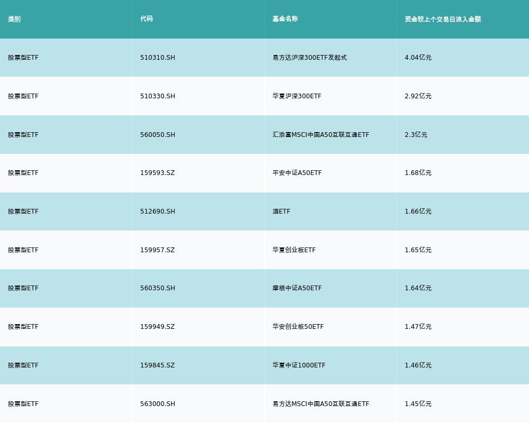Click 股票型ETF in the 酒ETF row
529x423 pixels.
(23, 212)
